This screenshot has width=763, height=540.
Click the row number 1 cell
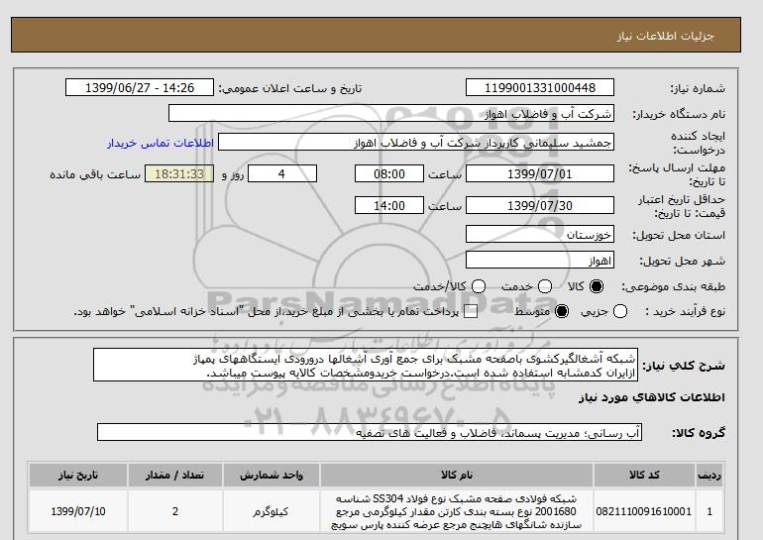(x=709, y=512)
